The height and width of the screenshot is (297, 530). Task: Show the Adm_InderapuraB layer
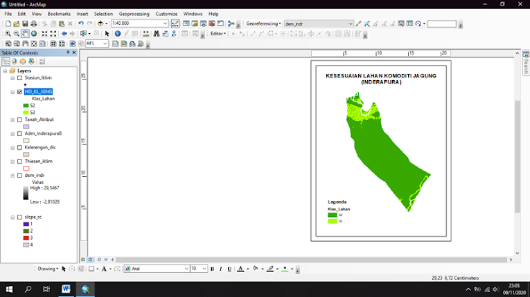(19, 133)
